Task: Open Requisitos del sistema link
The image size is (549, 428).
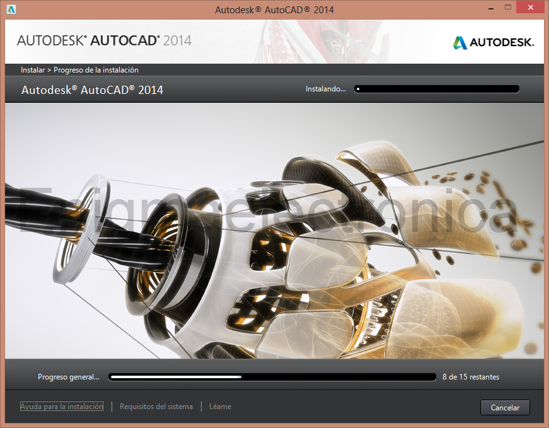Action: pyautogui.click(x=156, y=407)
